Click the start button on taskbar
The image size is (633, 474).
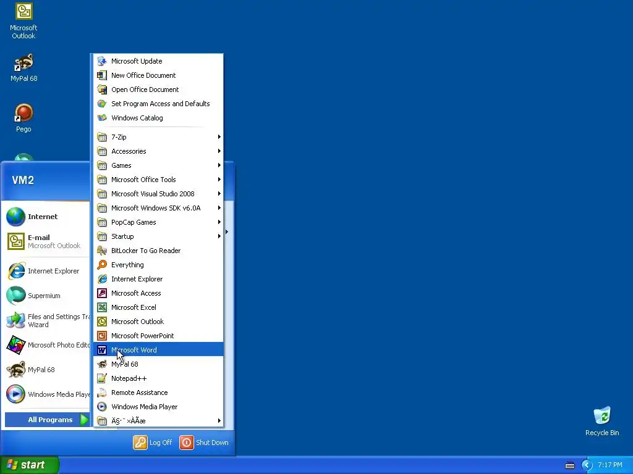(30, 465)
